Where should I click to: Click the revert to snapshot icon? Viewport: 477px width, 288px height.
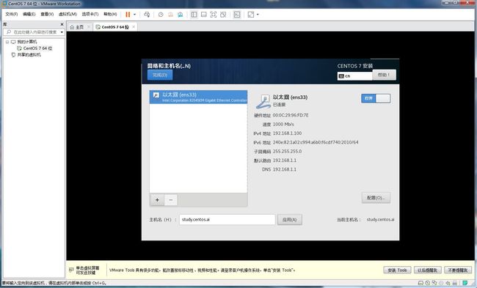[170, 15]
